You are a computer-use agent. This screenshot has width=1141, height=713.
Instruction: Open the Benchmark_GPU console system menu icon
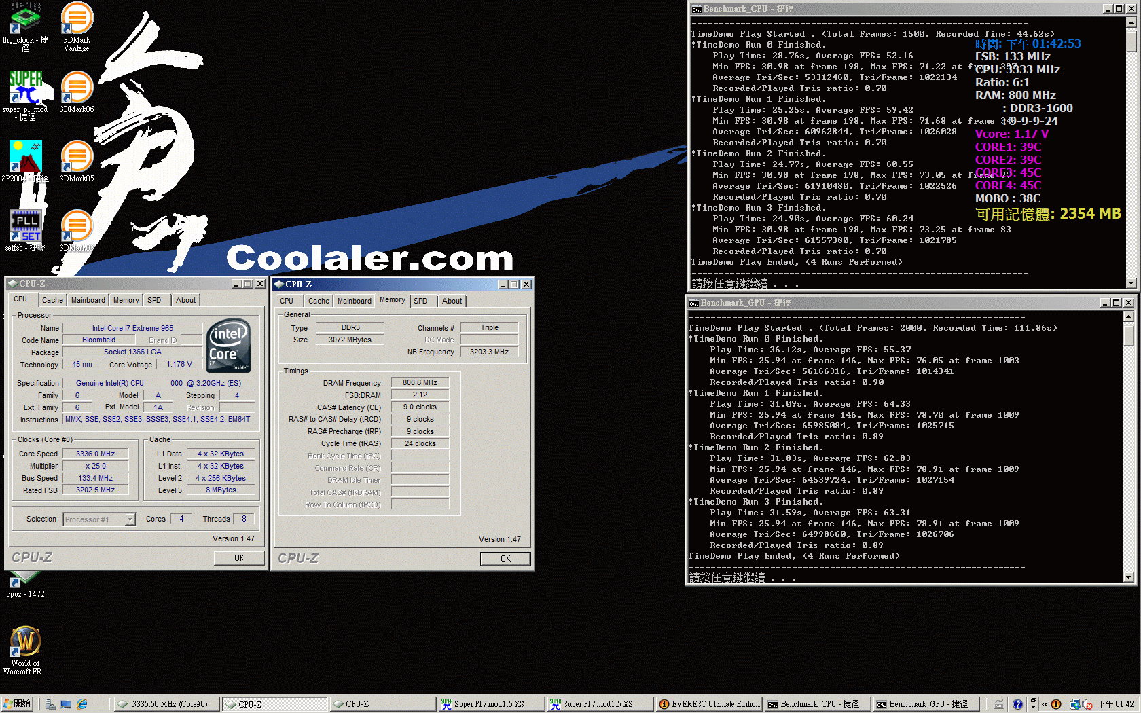694,303
